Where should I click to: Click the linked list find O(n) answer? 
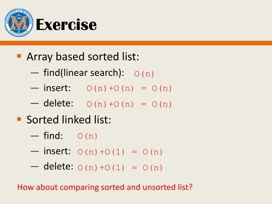click(87, 136)
